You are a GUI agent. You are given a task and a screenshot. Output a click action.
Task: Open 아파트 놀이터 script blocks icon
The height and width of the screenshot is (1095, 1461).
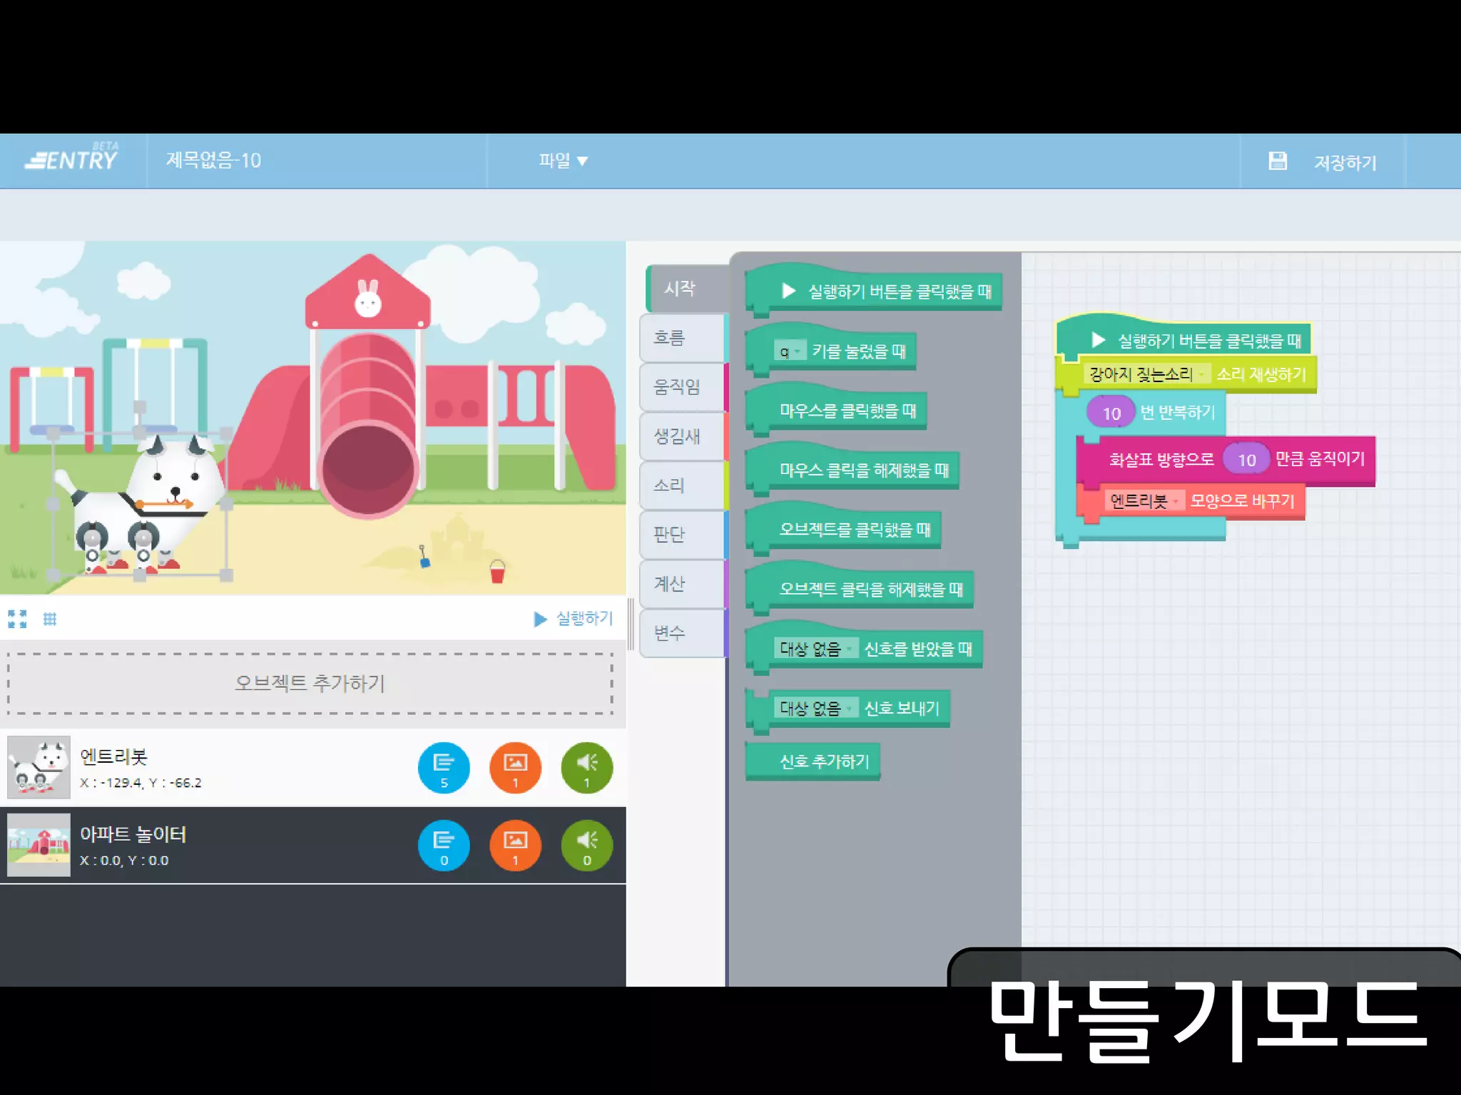click(x=444, y=845)
